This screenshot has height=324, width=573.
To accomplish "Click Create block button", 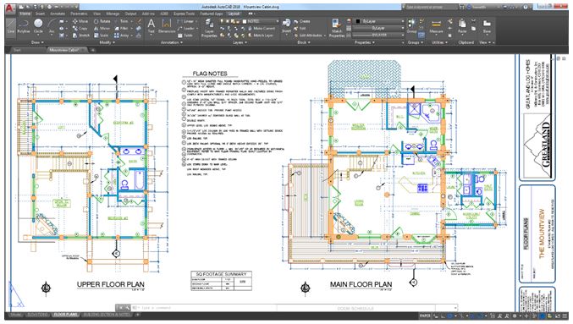I will (x=302, y=21).
